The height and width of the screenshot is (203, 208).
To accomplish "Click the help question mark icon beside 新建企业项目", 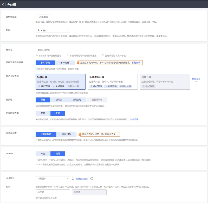I will click(x=92, y=179).
